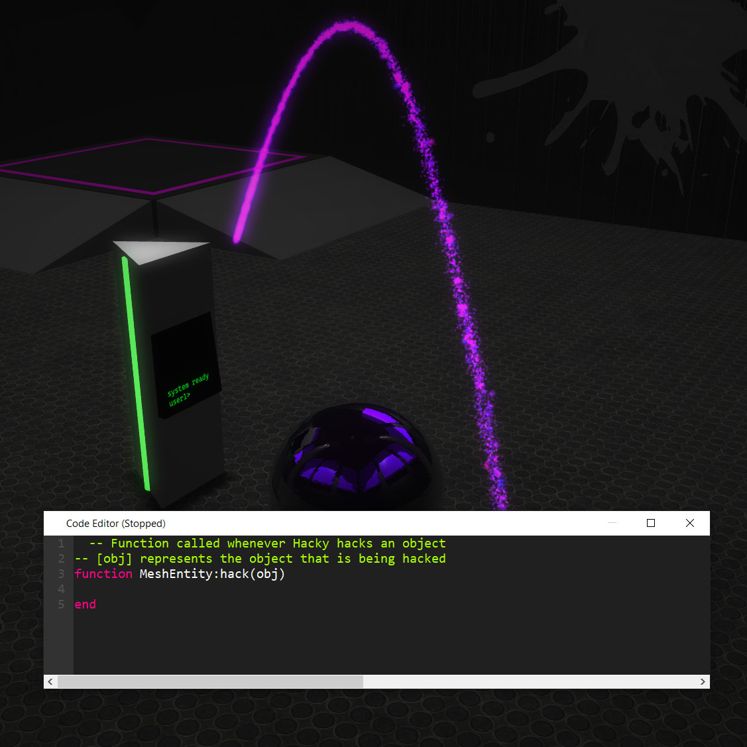Click the '[obj] represents the object' comment line
The height and width of the screenshot is (747, 747).
260,559
